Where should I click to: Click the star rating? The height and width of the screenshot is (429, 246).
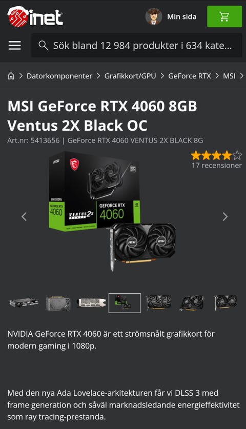pyautogui.click(x=216, y=155)
